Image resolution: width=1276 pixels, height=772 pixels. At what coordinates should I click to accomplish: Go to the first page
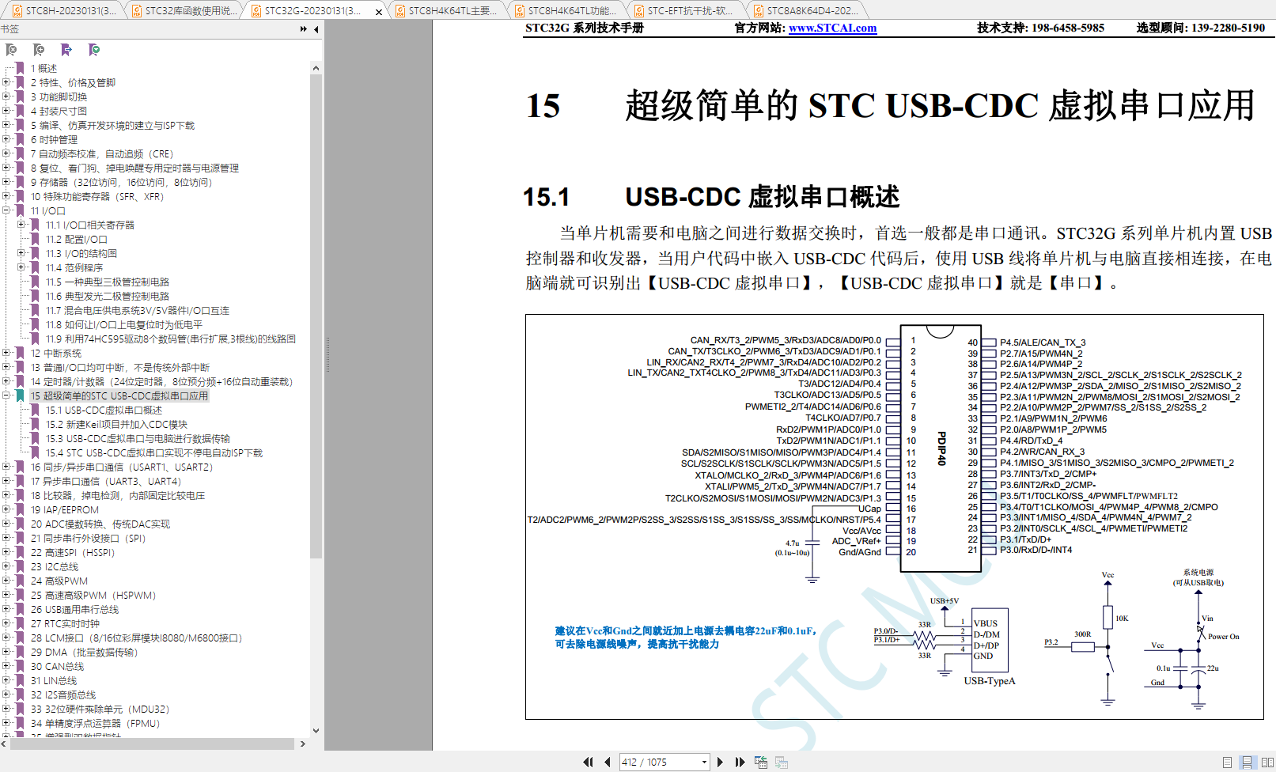coord(588,762)
